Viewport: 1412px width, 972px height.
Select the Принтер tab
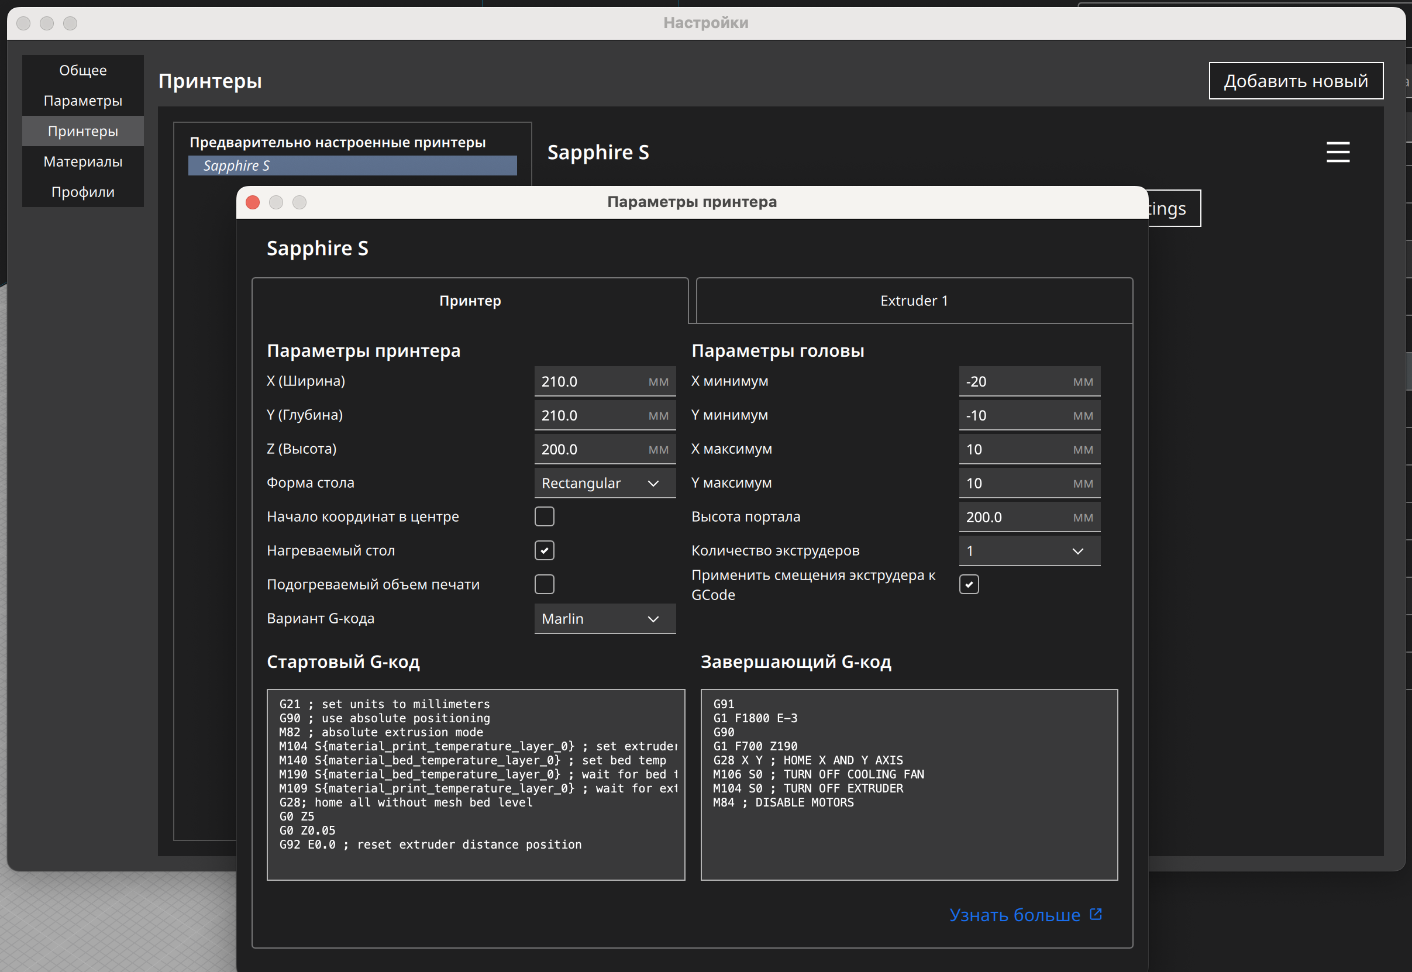pyautogui.click(x=470, y=301)
